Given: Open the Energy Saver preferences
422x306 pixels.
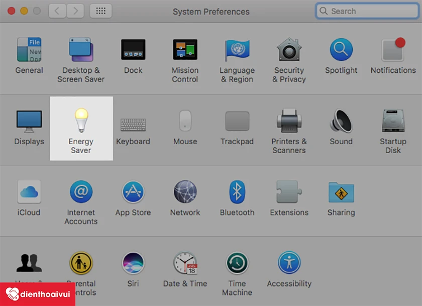Looking at the screenshot, I should click(x=81, y=128).
